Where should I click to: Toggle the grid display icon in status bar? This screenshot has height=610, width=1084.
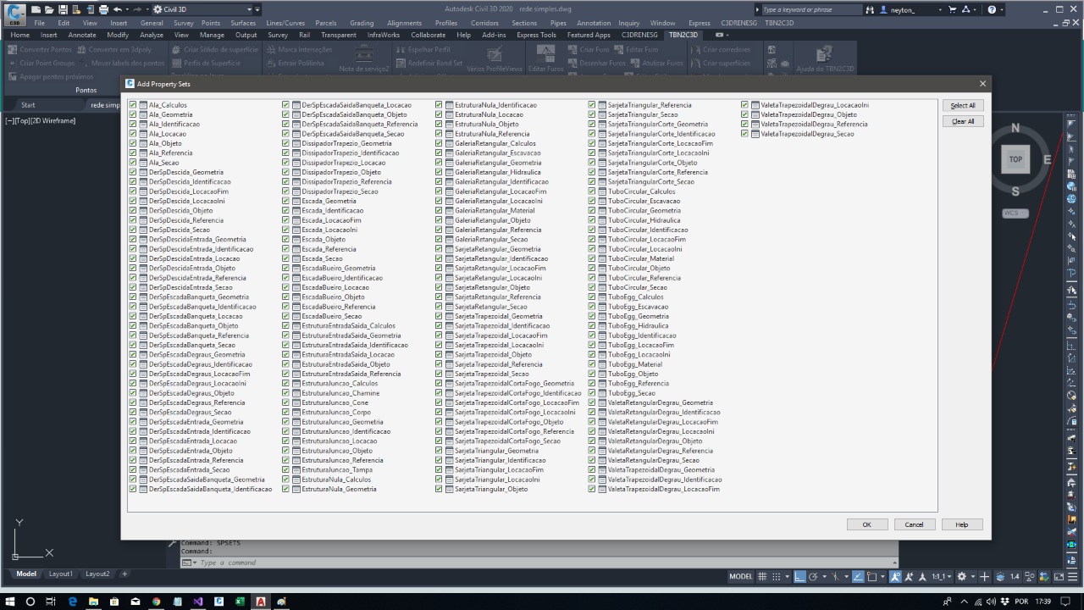tap(763, 576)
